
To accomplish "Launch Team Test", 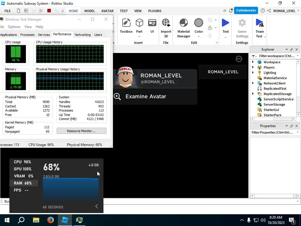I will pyautogui.click(x=260, y=28).
